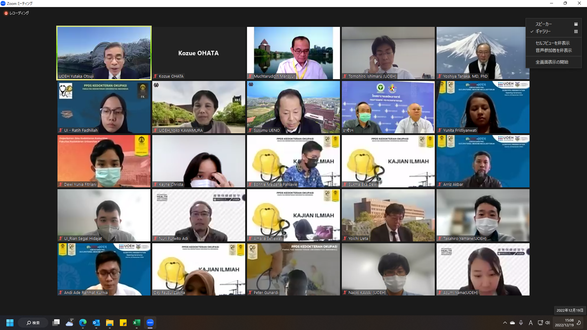Select Naoki KAWAI (UOEH) video tile
587x330 pixels.
(x=388, y=269)
